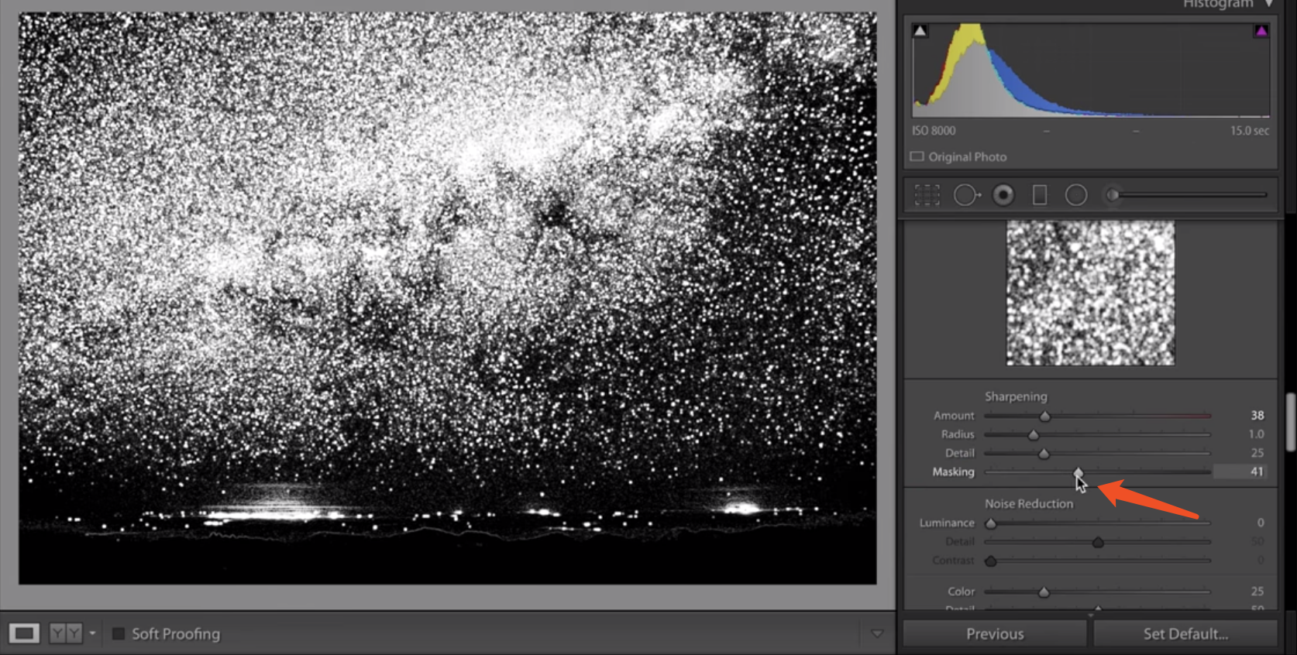Select the Spot Removal tool
The height and width of the screenshot is (655, 1297).
coord(965,195)
